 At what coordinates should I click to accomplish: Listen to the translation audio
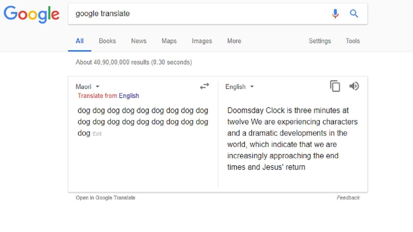[354, 86]
